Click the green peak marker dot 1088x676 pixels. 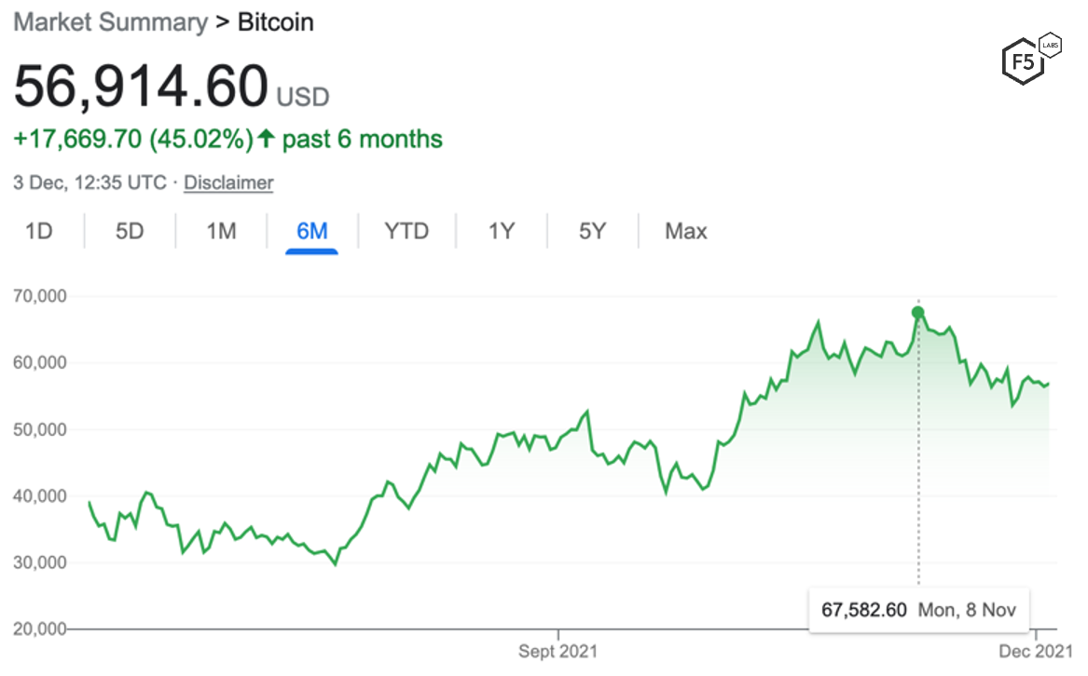pos(917,313)
